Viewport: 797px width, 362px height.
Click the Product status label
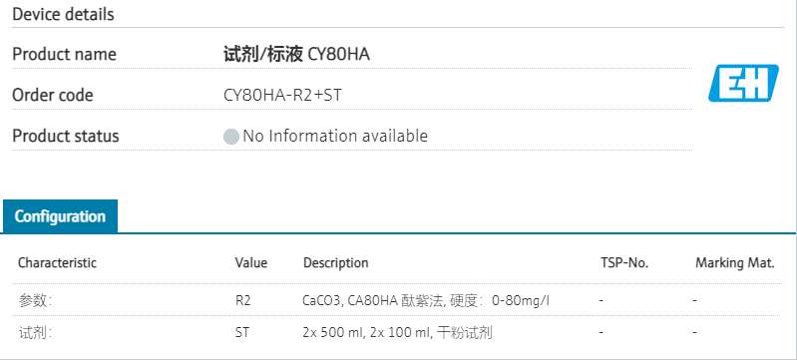pos(66,137)
